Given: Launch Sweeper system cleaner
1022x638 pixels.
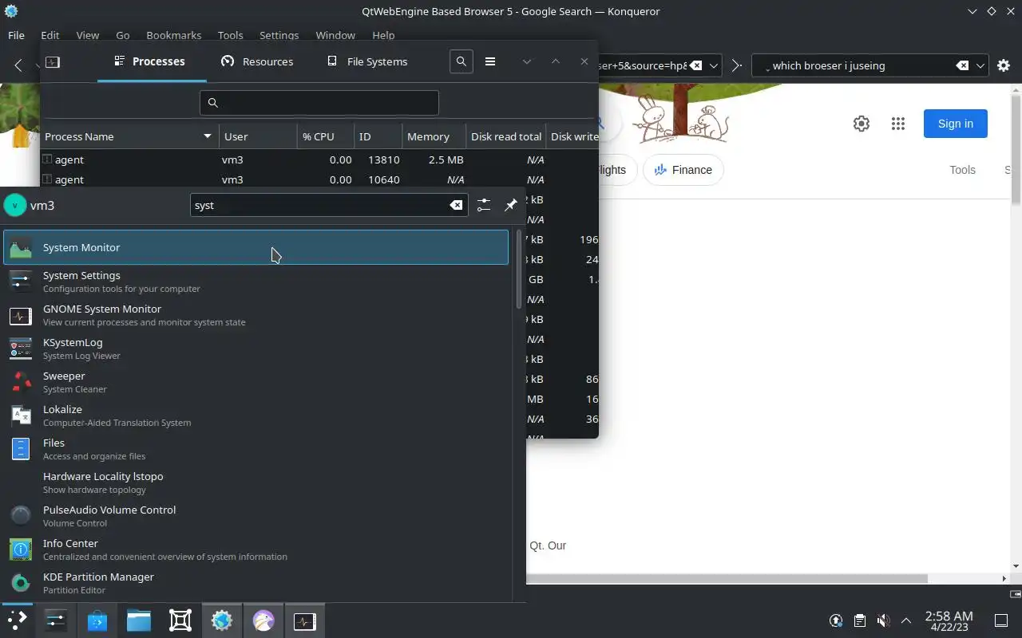Looking at the screenshot, I should pos(255,381).
